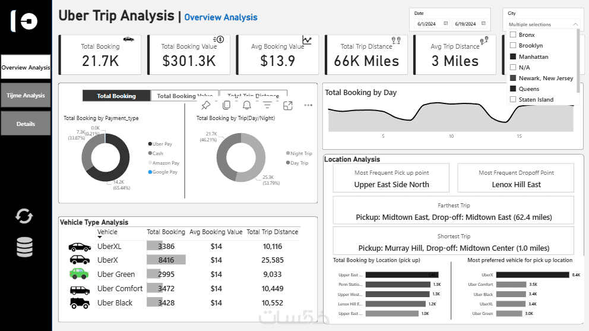Click the 6/1/2024 start date field

(427, 24)
